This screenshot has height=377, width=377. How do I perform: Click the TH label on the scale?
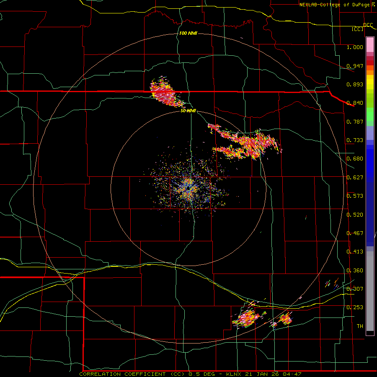(x=360, y=326)
